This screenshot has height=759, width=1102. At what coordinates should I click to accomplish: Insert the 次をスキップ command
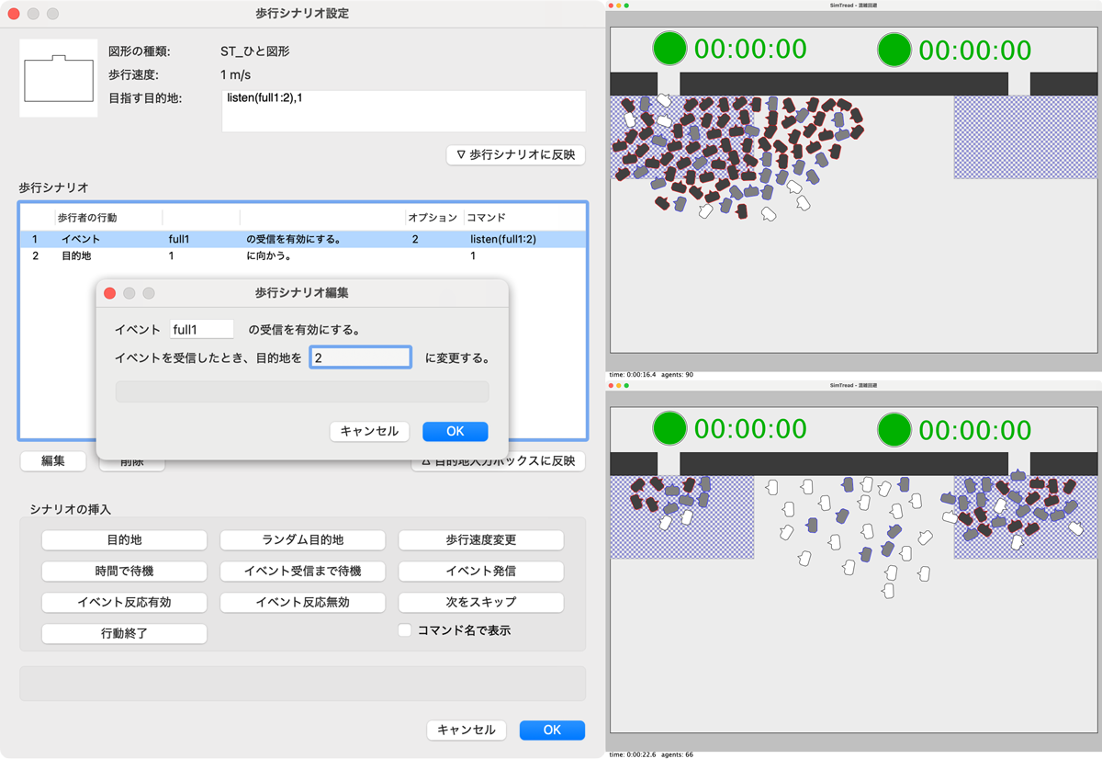pyautogui.click(x=480, y=603)
